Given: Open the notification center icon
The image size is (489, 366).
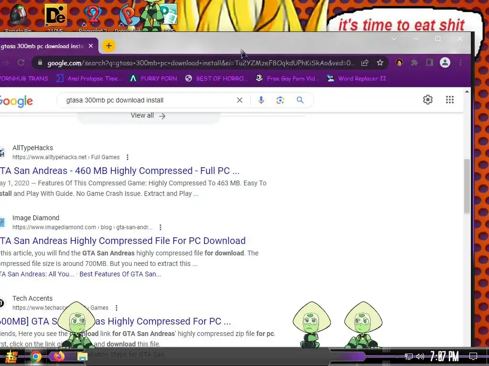Looking at the screenshot, I should pos(473,356).
